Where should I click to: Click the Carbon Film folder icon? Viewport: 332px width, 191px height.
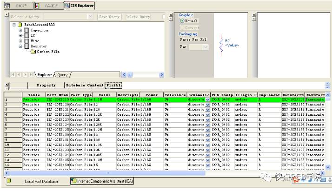pyautogui.click(x=33, y=52)
